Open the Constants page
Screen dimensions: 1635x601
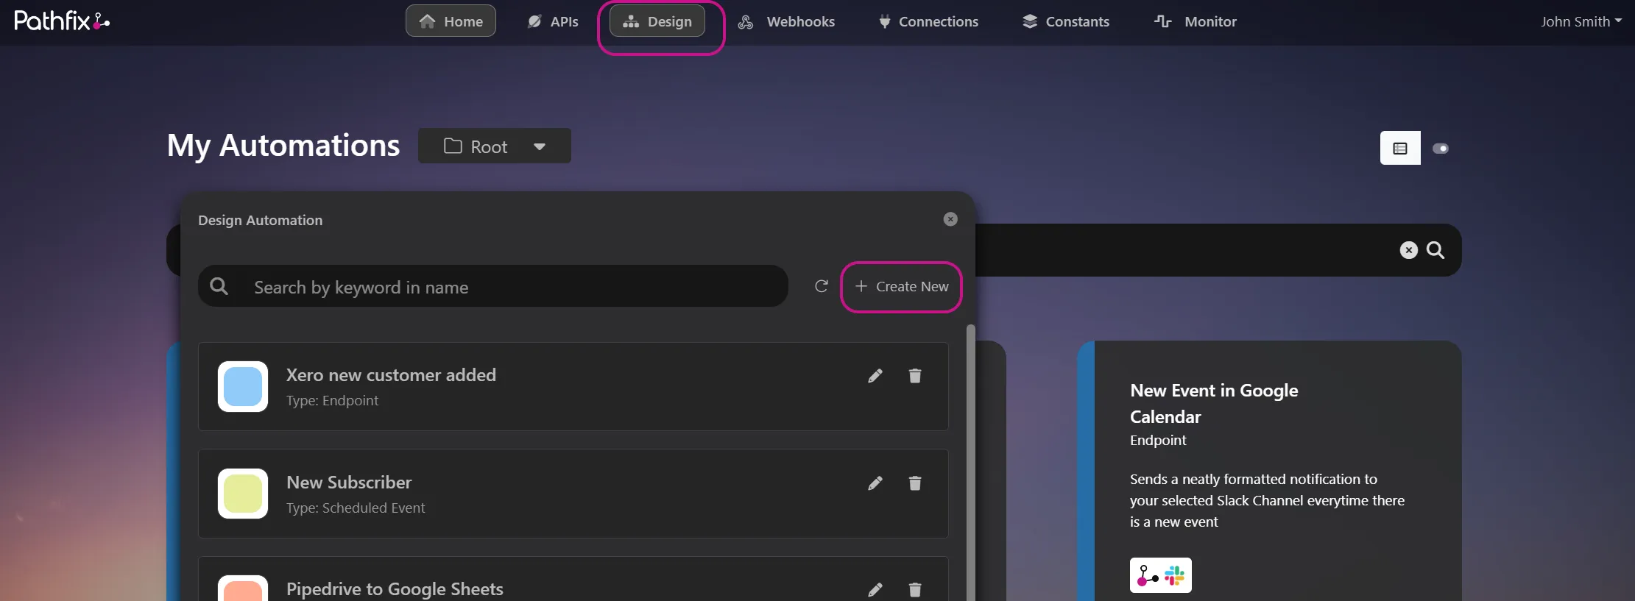point(1066,21)
